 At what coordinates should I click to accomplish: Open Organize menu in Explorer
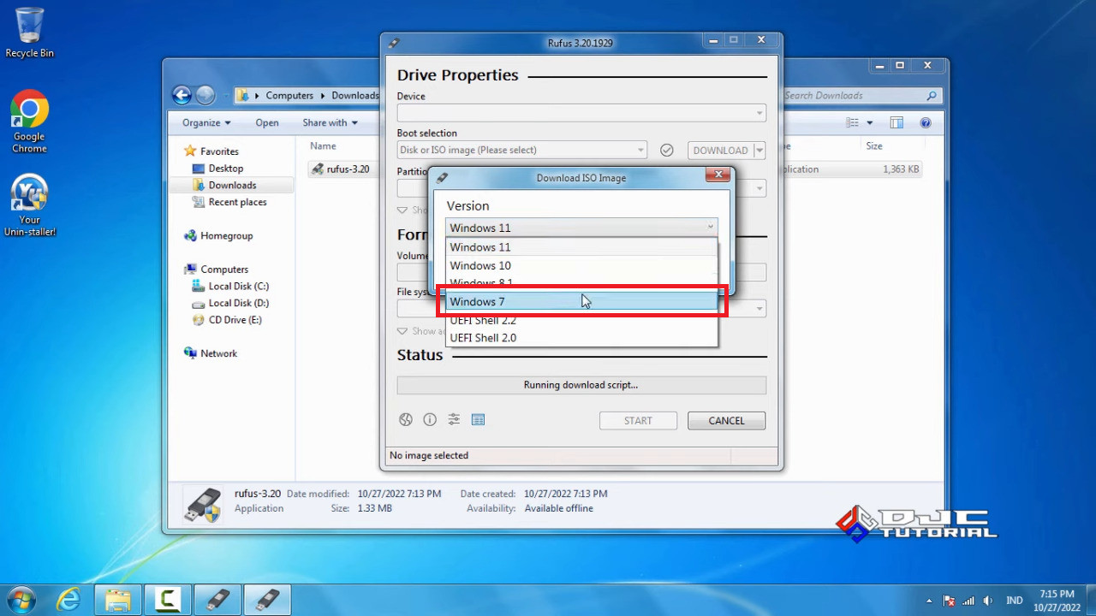click(x=206, y=122)
